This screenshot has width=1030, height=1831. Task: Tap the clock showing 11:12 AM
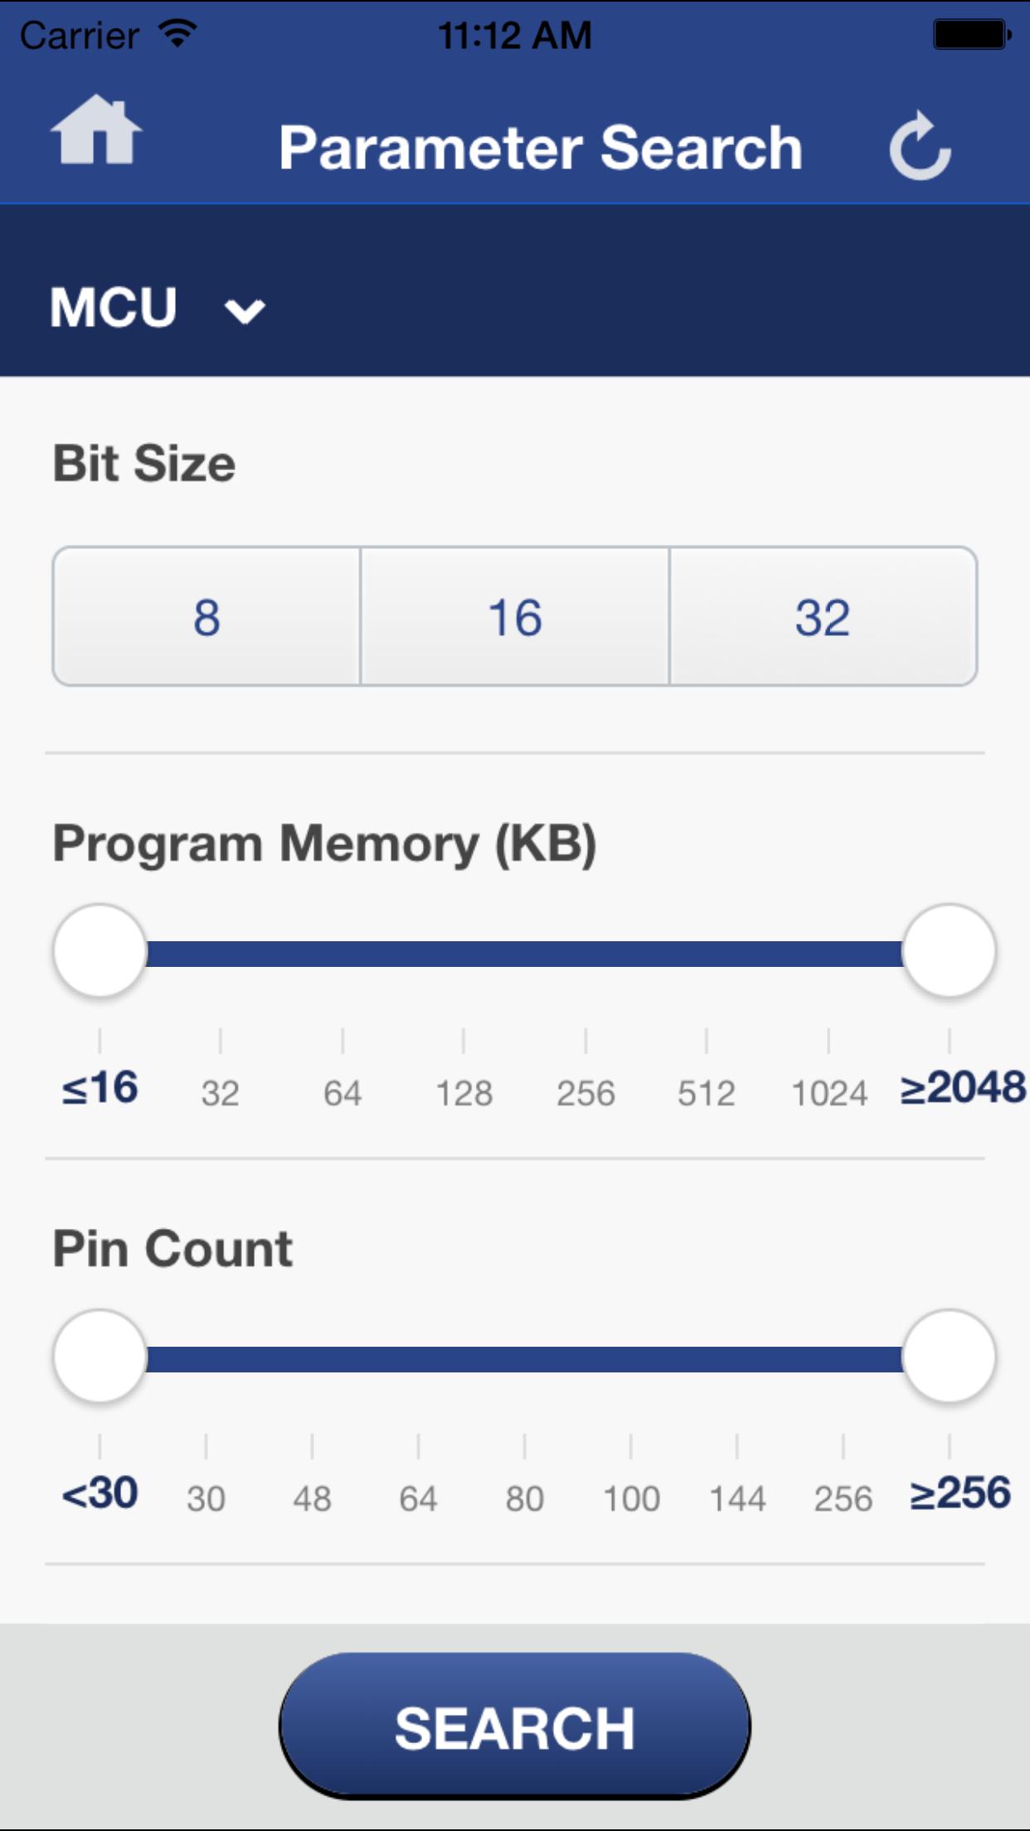[514, 33]
